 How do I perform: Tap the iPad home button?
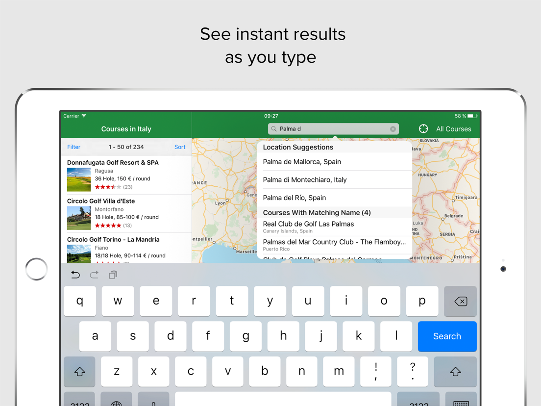[x=36, y=269]
